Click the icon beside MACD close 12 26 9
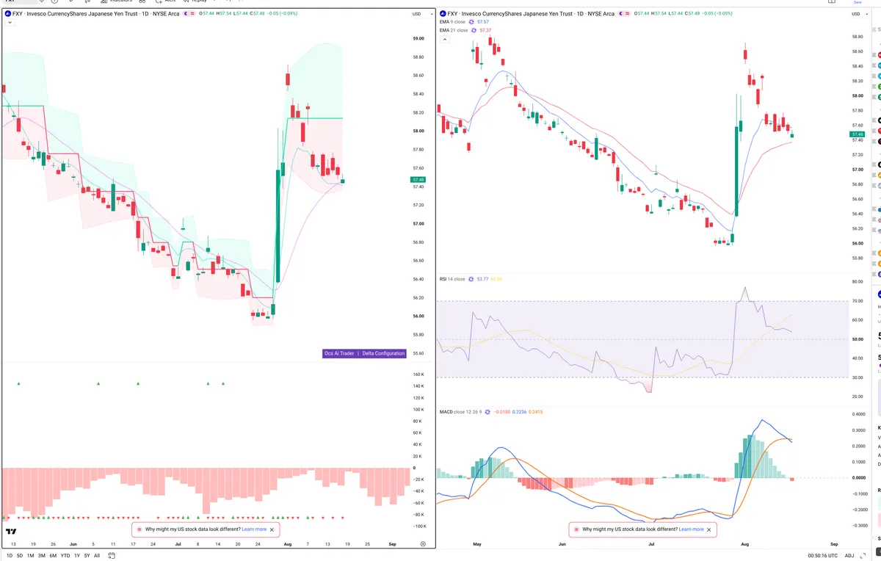 pyautogui.click(x=487, y=412)
